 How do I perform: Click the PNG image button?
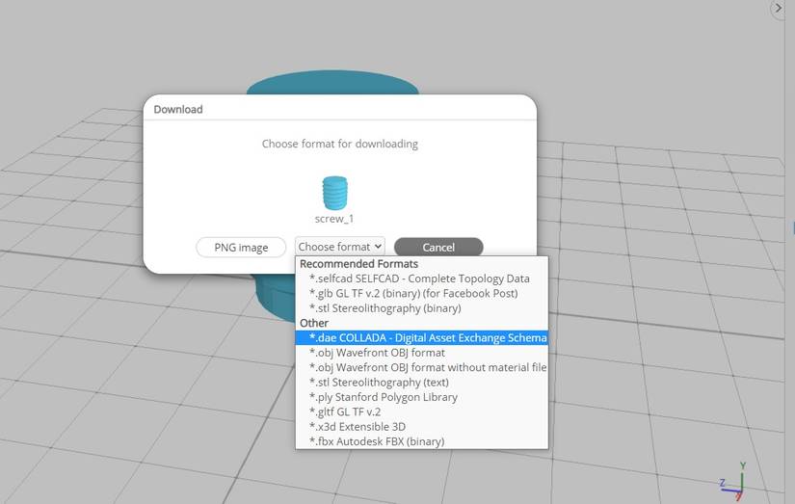tap(241, 248)
